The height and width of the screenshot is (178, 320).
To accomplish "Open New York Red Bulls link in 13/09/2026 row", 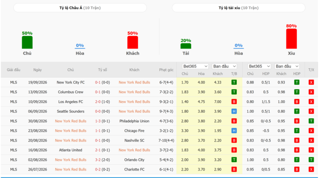I will point(134,92).
